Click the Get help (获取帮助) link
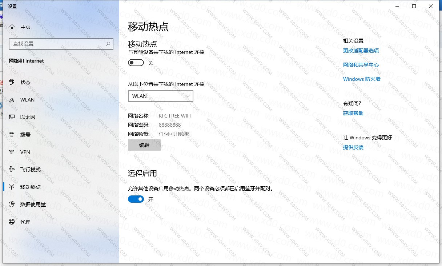This screenshot has width=442, height=266. coord(353,113)
